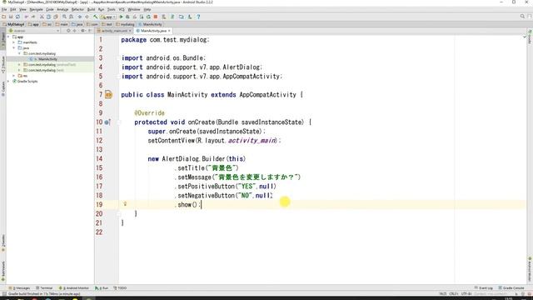
Task: Close the MainActivity.java tab
Action: coord(169,31)
